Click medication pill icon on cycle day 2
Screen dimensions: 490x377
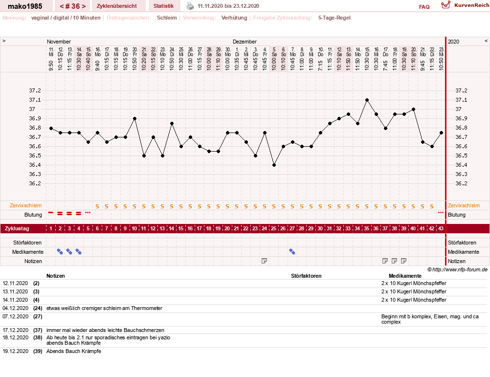pyautogui.click(x=60, y=252)
